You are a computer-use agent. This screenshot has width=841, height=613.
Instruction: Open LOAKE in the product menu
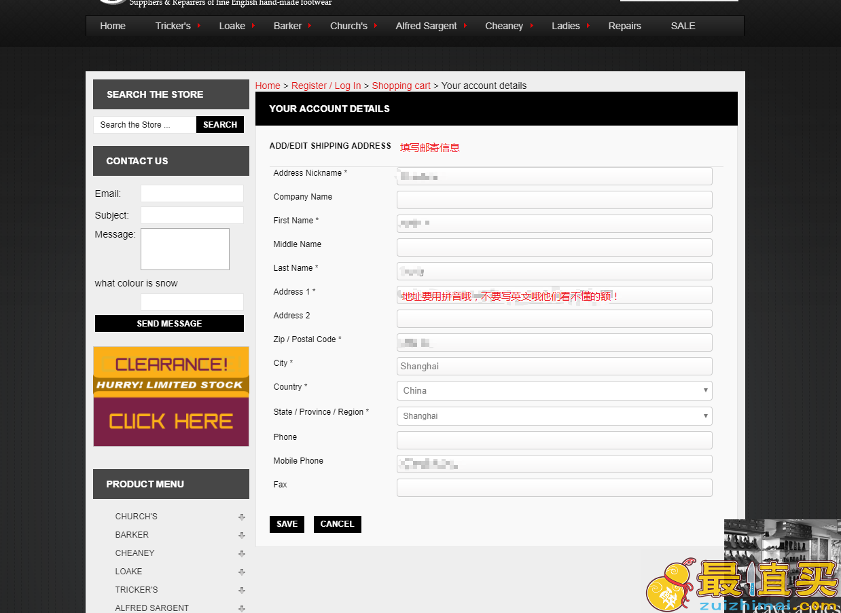tap(128, 572)
